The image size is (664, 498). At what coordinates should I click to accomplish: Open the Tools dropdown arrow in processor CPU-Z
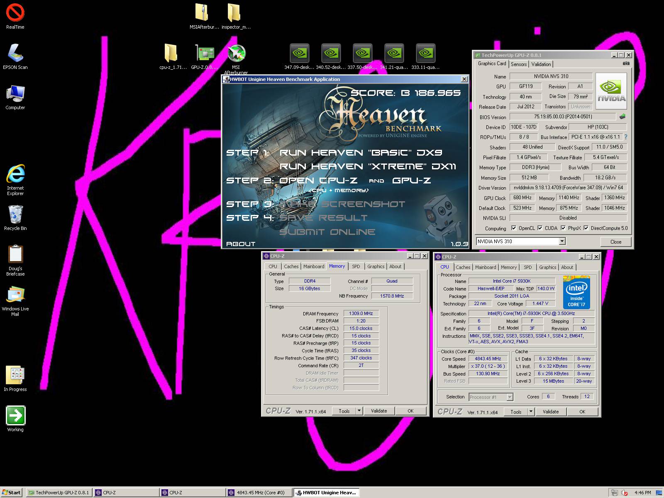[531, 412]
